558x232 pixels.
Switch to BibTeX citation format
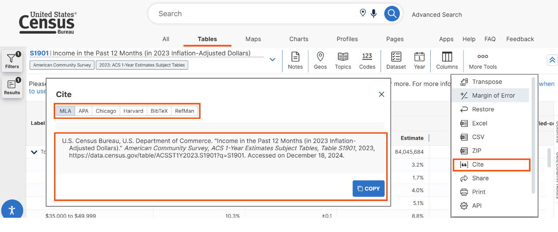159,111
